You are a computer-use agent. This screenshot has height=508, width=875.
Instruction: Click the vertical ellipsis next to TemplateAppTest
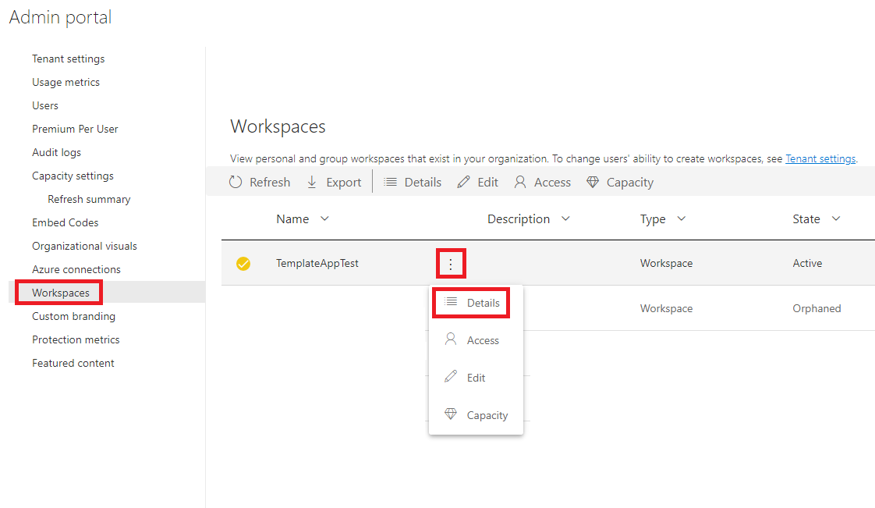pos(451,263)
